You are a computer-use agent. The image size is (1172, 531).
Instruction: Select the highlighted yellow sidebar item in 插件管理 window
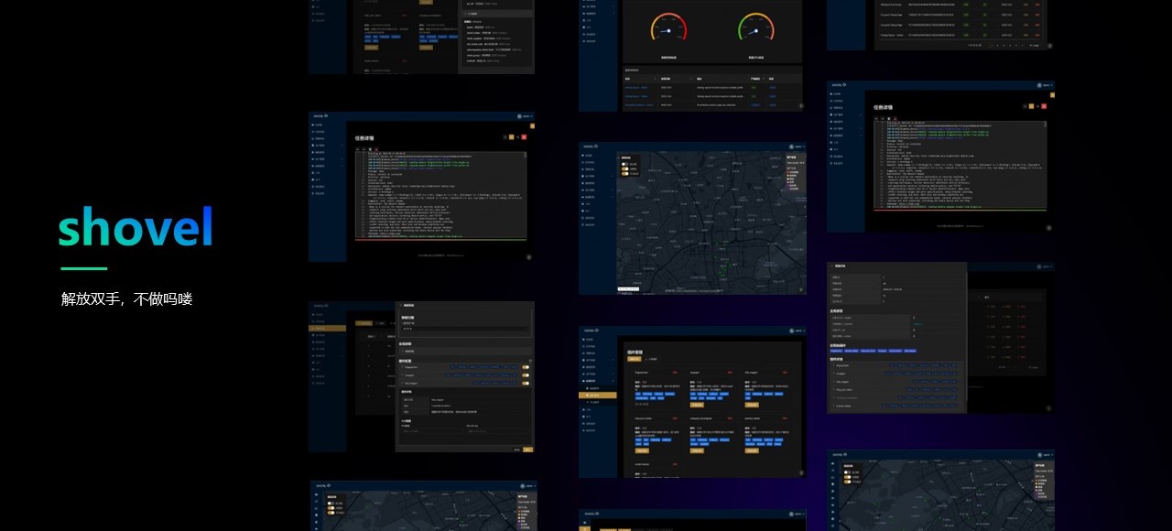[x=598, y=395]
